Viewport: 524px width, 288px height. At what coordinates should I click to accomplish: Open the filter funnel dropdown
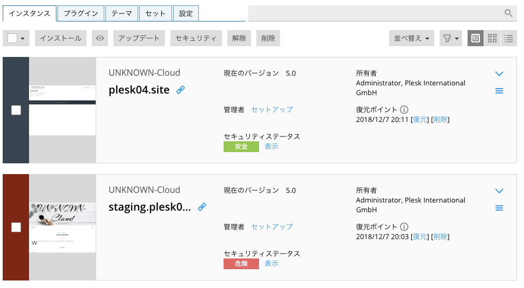[451, 38]
